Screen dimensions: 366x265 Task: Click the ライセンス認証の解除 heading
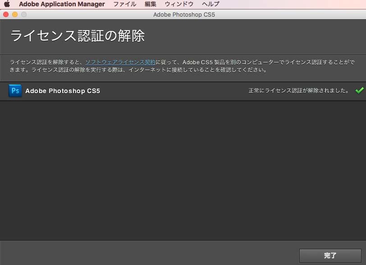click(x=78, y=36)
